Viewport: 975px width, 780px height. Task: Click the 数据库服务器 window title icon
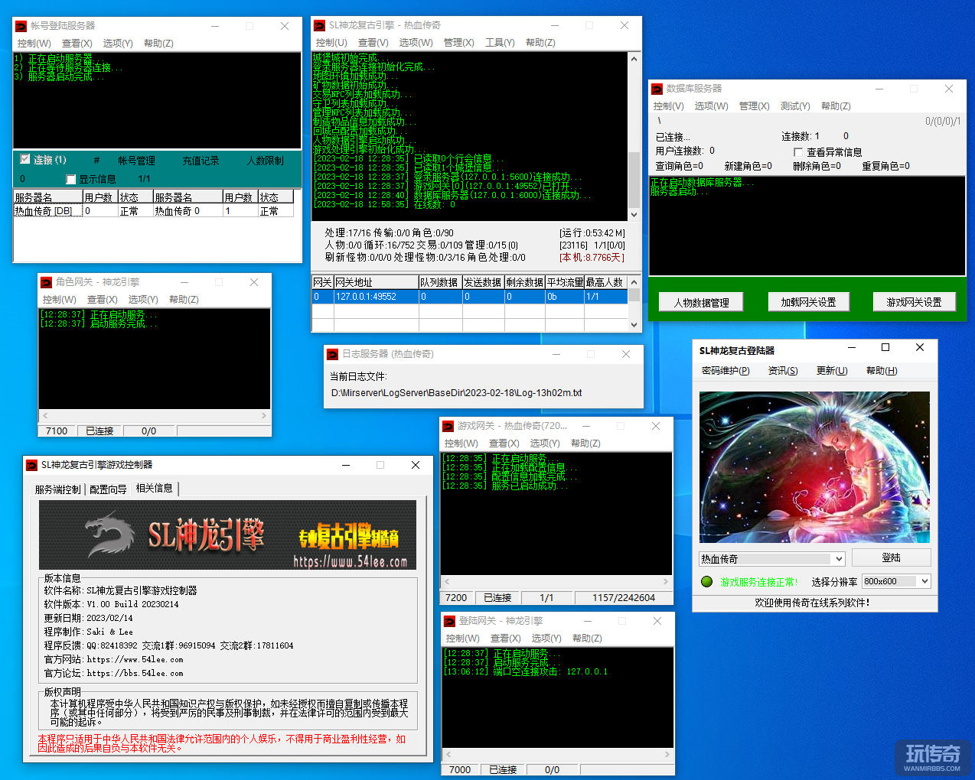tap(657, 89)
